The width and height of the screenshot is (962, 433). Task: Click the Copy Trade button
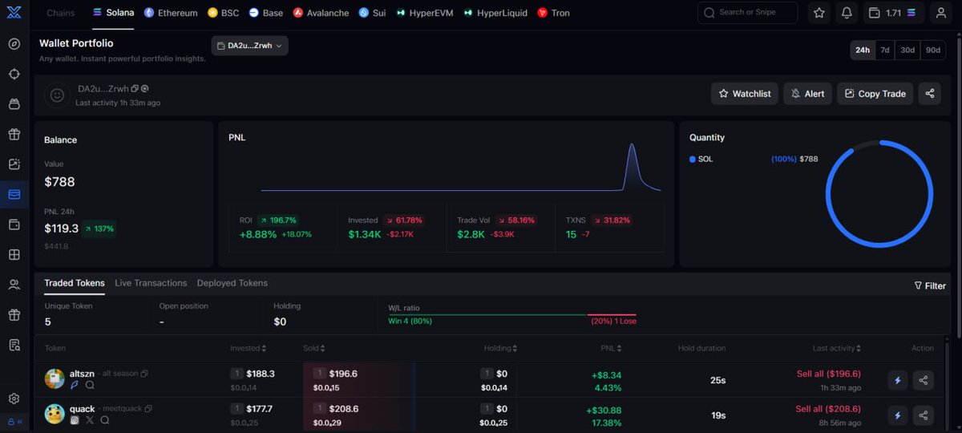[875, 94]
